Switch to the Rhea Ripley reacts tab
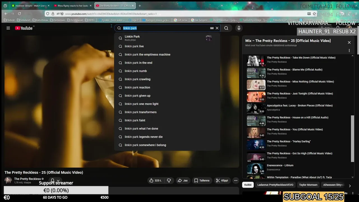Image resolution: width=359 pixels, height=202 pixels. point(73,6)
